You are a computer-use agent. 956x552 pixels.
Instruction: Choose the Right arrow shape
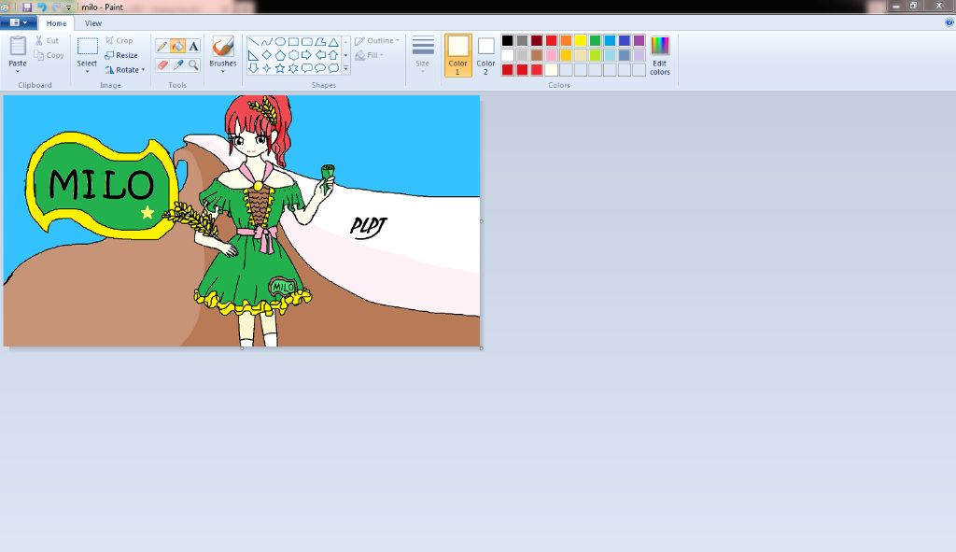click(306, 55)
